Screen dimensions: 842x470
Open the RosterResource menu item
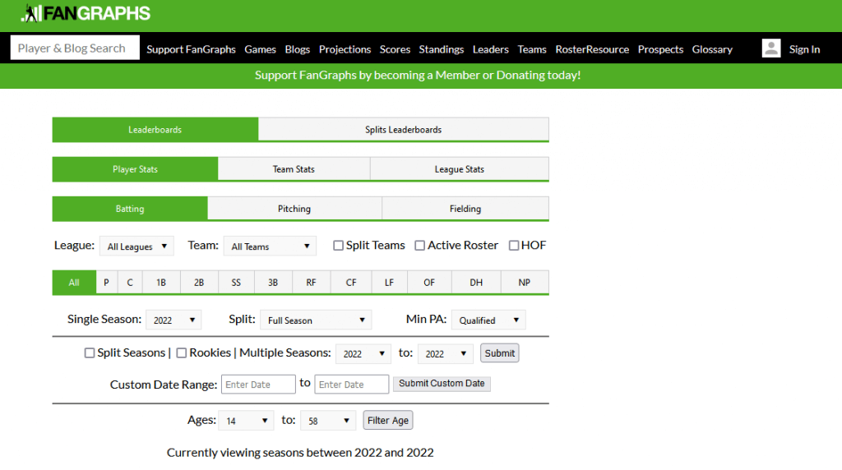click(592, 49)
